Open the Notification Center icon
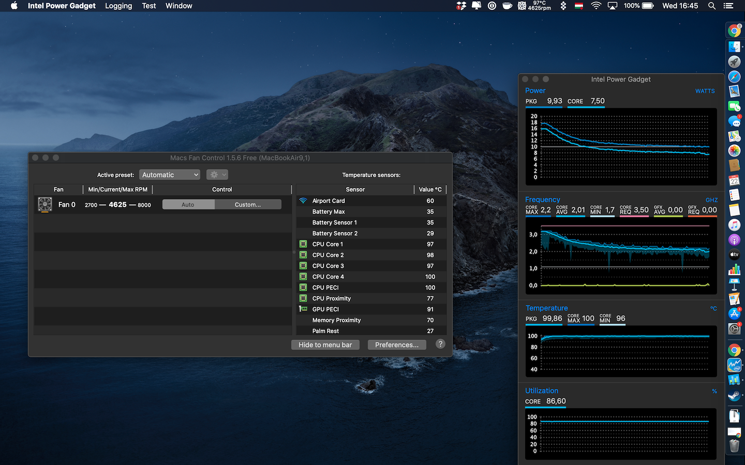745x465 pixels. click(x=728, y=6)
